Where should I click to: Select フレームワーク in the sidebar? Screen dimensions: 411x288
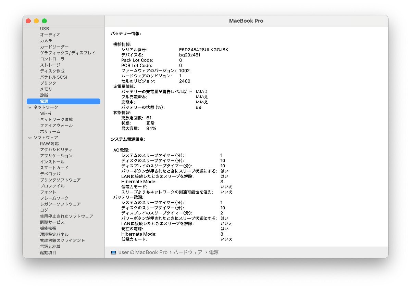54,198
